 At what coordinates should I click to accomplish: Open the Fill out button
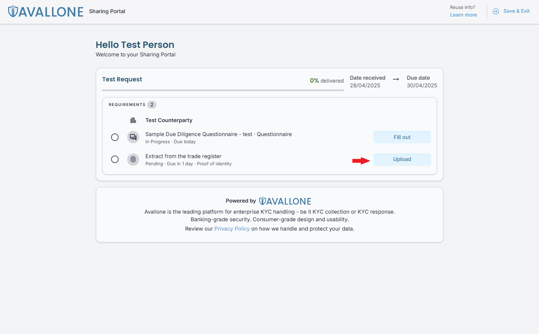pyautogui.click(x=402, y=137)
